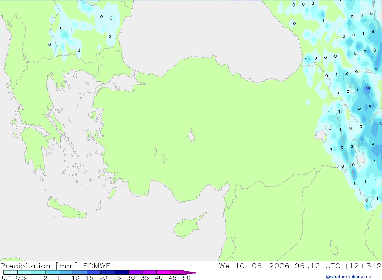This screenshot has width=382, height=280.
Task: Click the legend label '45'
Action: tap(173, 278)
